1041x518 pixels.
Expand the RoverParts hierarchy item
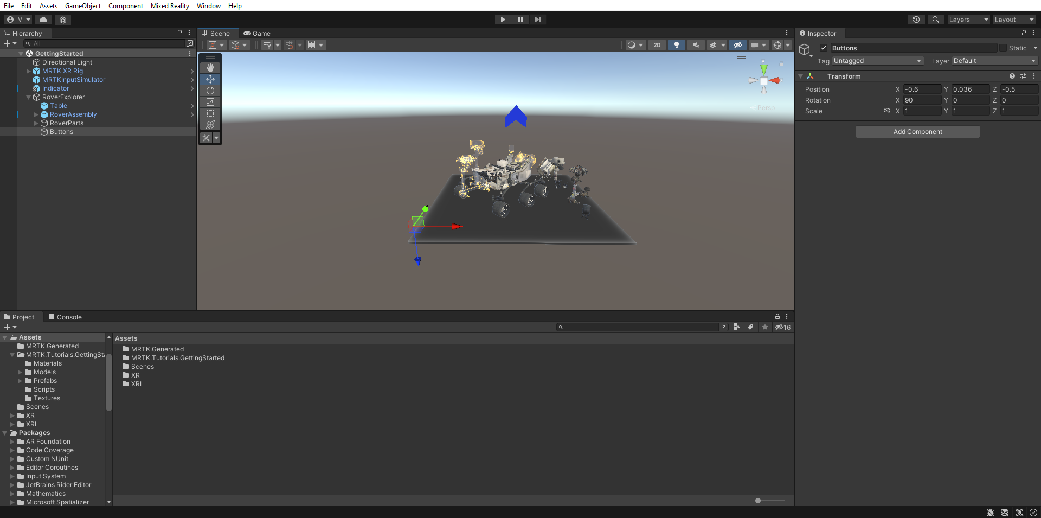[x=37, y=123]
